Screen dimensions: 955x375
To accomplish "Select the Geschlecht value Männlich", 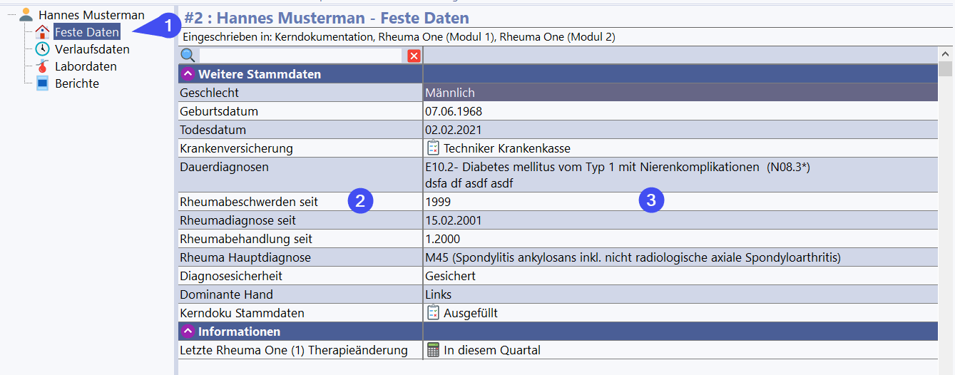I will [x=450, y=93].
